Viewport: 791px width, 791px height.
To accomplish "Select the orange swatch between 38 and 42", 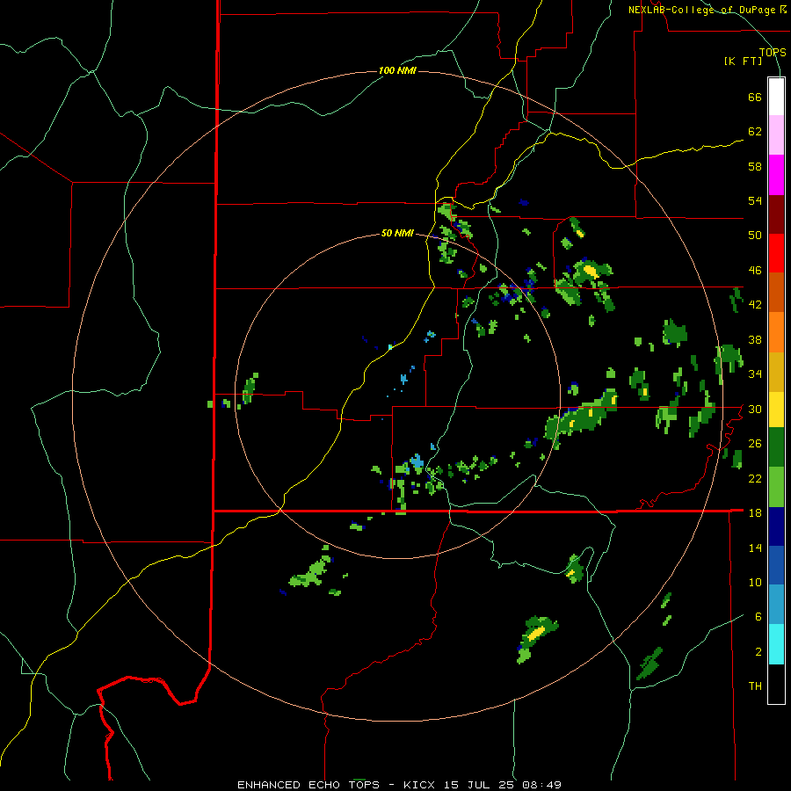I will click(x=776, y=332).
